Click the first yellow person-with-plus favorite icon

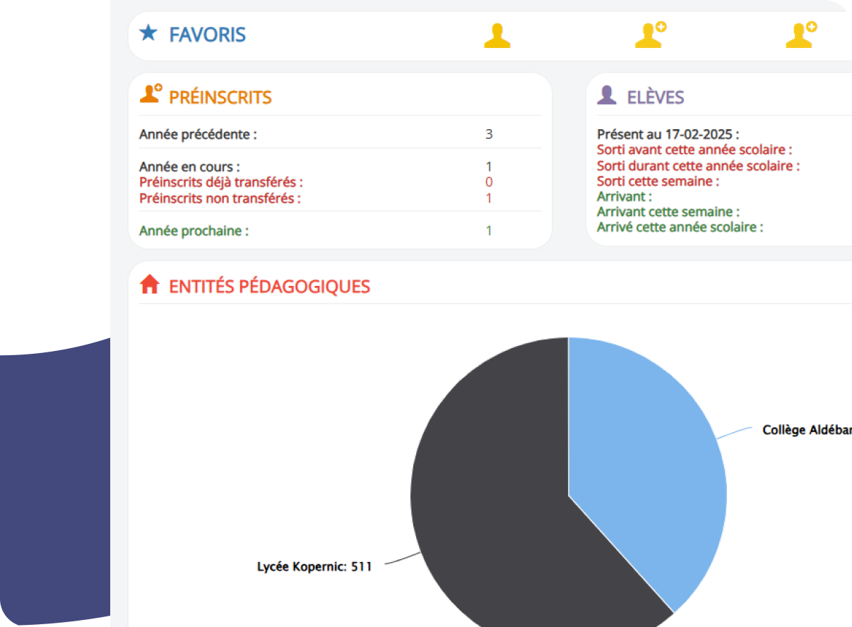pyautogui.click(x=651, y=35)
